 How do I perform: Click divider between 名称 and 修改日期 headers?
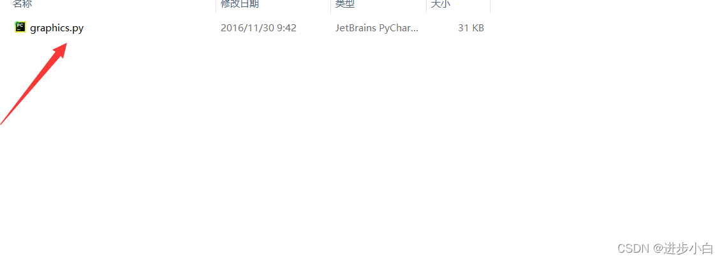216,6
